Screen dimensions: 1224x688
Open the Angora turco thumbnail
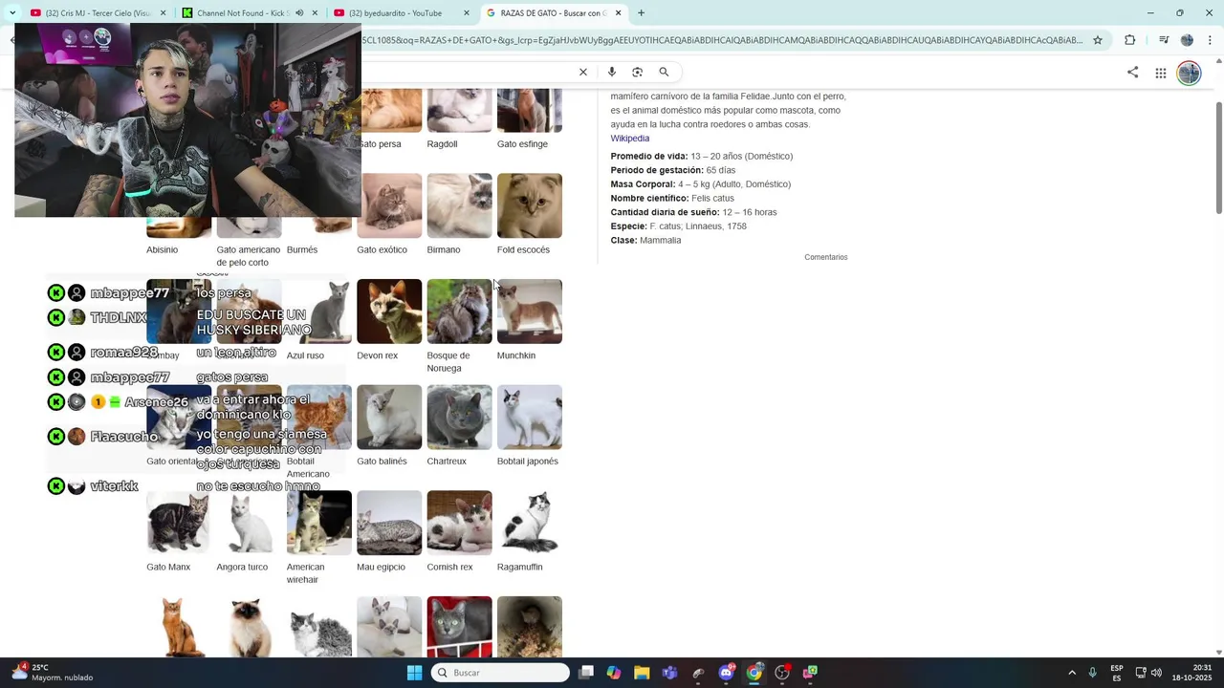click(x=249, y=523)
